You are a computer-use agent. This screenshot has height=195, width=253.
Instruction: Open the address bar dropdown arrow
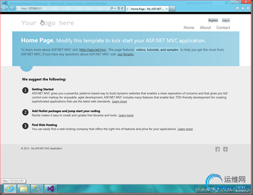tap(115, 8)
